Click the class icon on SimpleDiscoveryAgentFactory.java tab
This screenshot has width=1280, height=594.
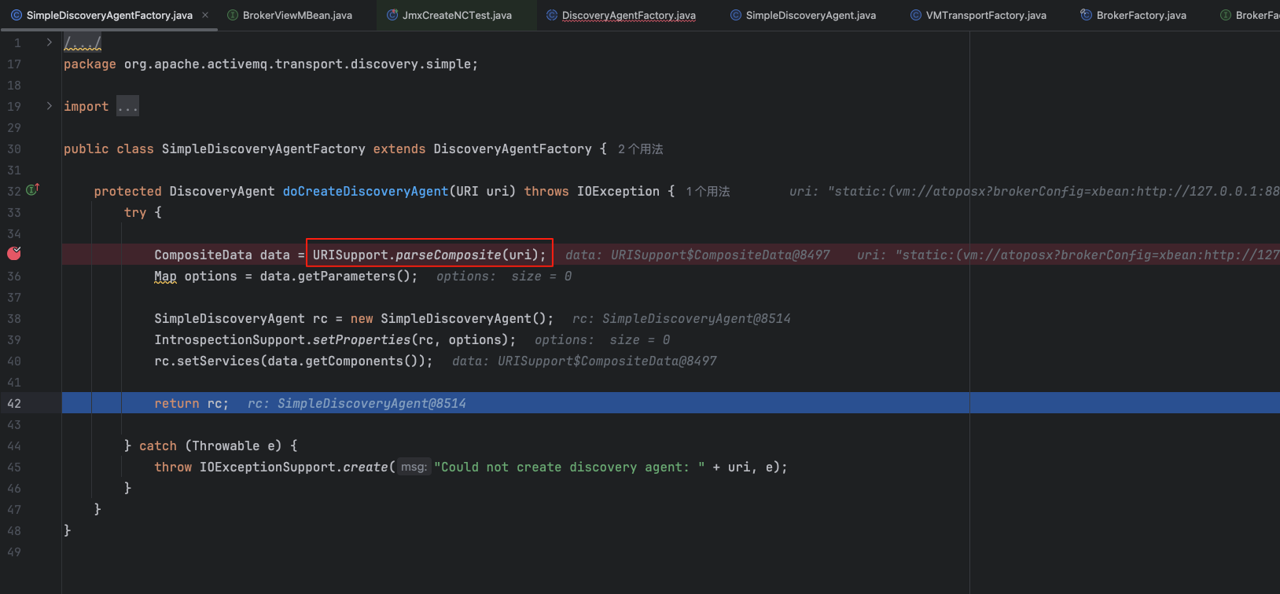click(16, 15)
